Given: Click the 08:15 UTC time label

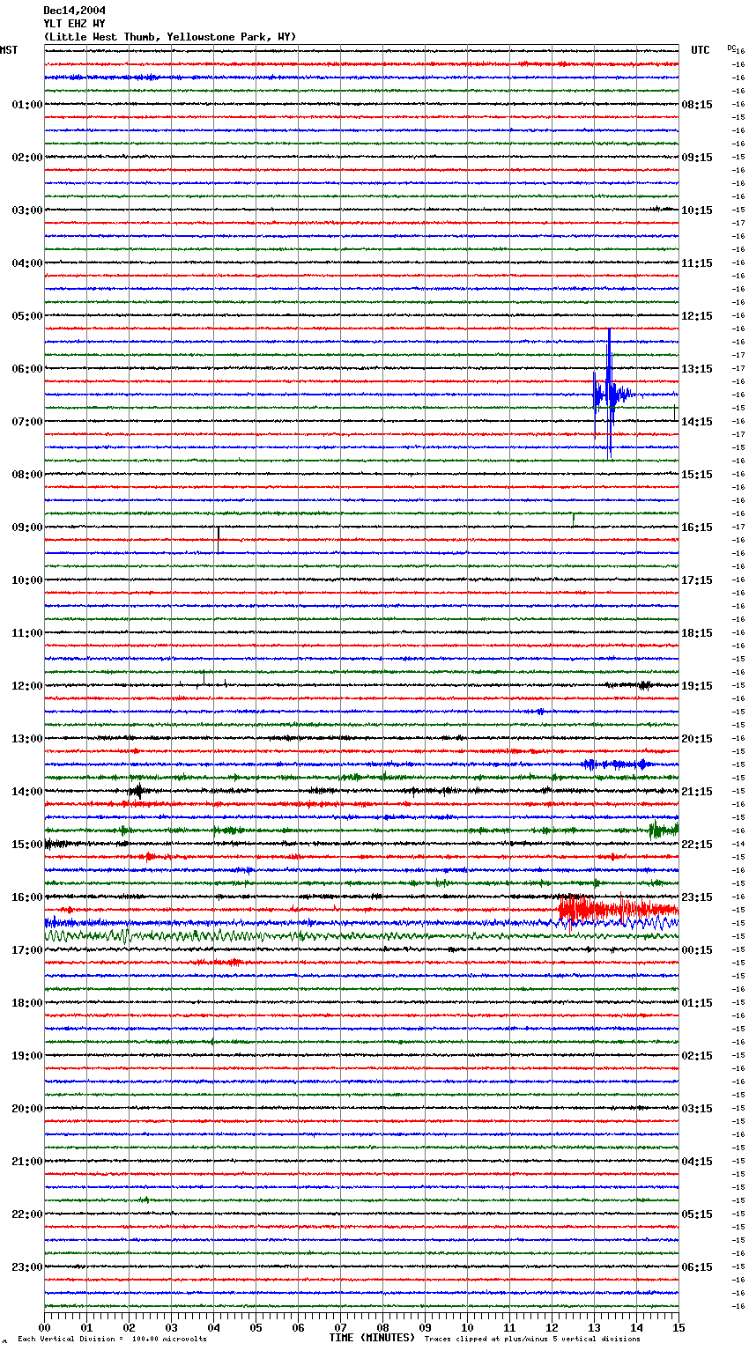Looking at the screenshot, I should [x=697, y=105].
